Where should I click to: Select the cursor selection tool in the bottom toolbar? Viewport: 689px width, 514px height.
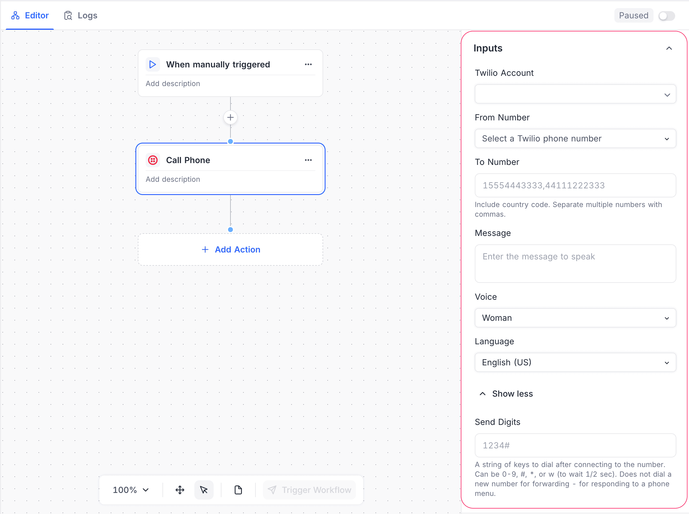204,489
